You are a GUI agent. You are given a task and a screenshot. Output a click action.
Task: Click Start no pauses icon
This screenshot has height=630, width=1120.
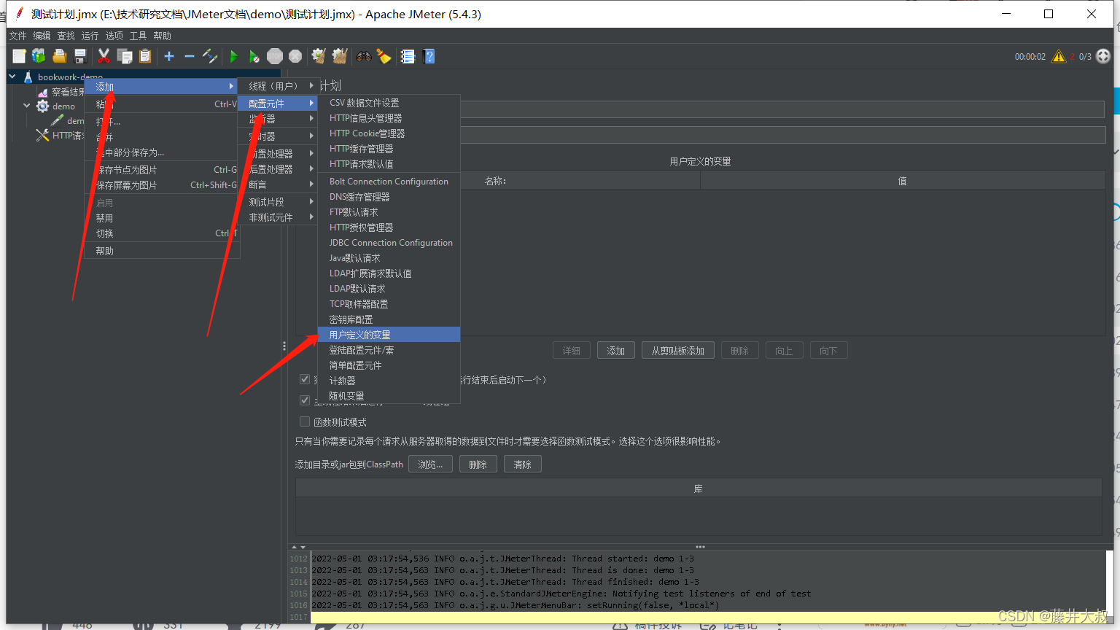tap(254, 56)
